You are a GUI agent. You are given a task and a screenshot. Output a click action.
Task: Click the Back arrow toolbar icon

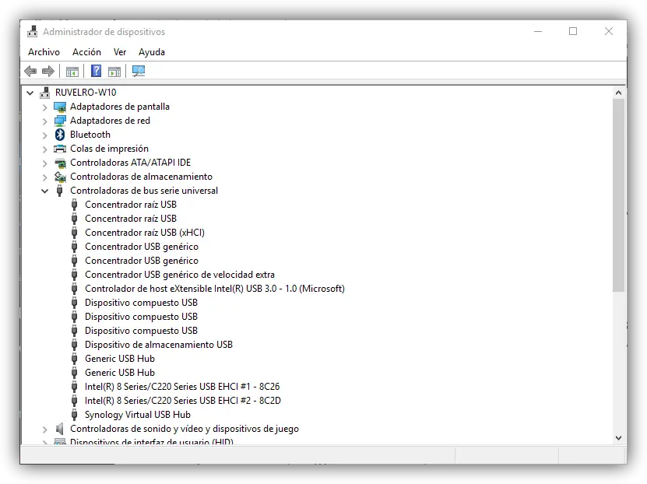pos(30,72)
